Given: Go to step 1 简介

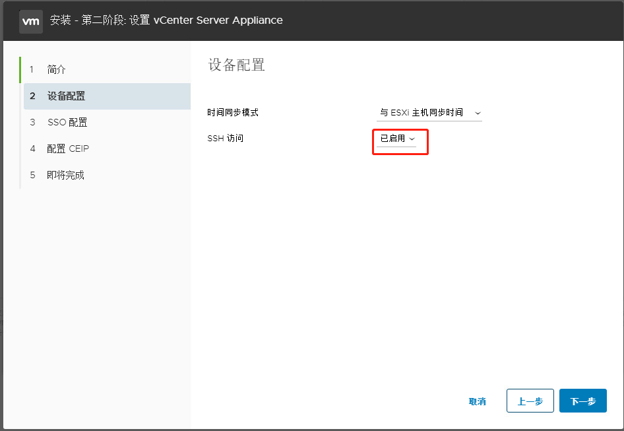Looking at the screenshot, I should [107, 70].
